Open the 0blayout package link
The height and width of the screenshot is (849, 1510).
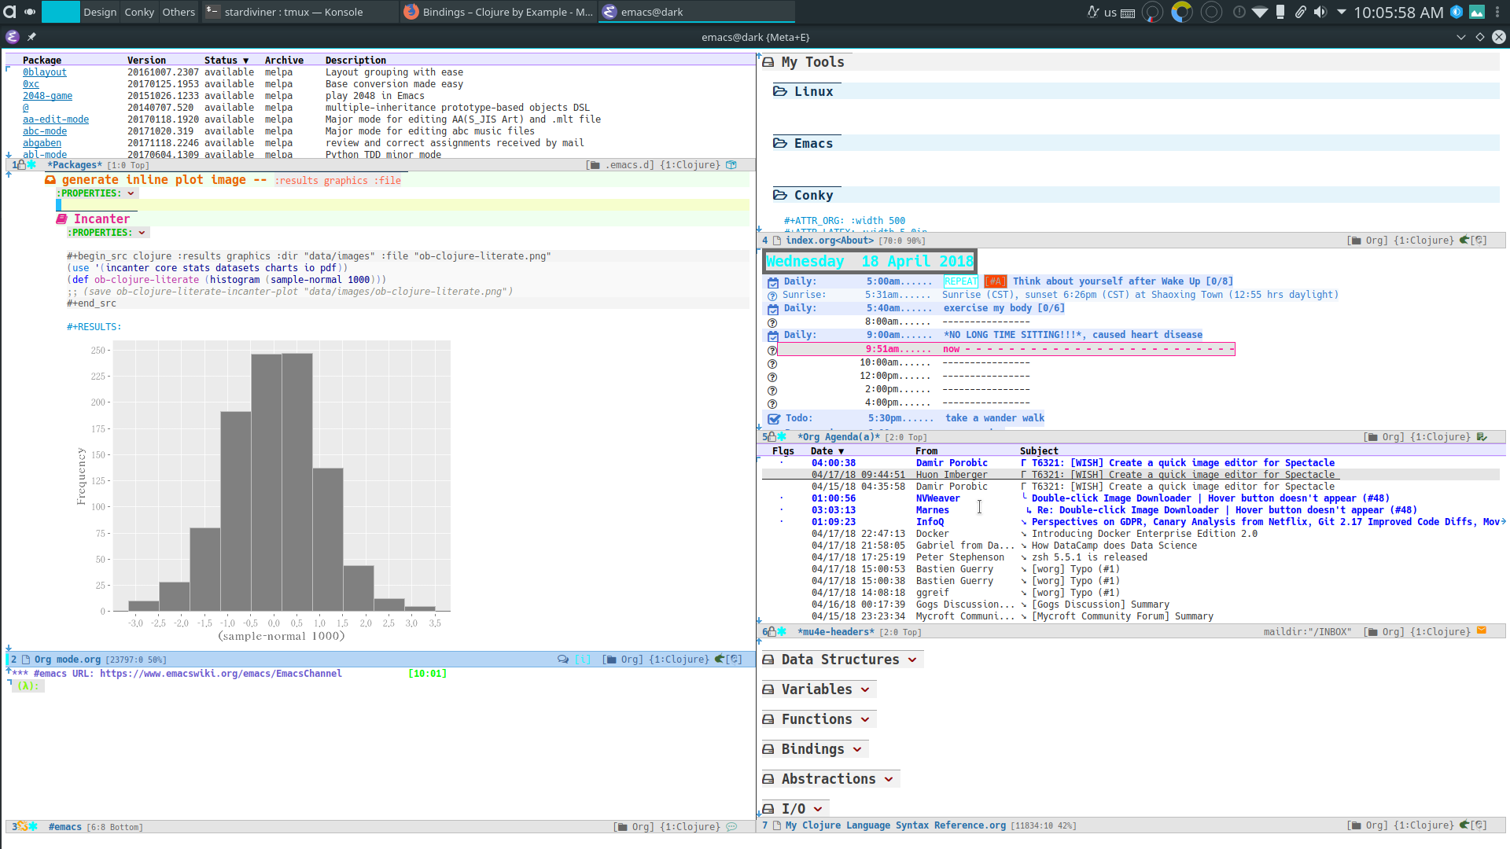tap(45, 72)
